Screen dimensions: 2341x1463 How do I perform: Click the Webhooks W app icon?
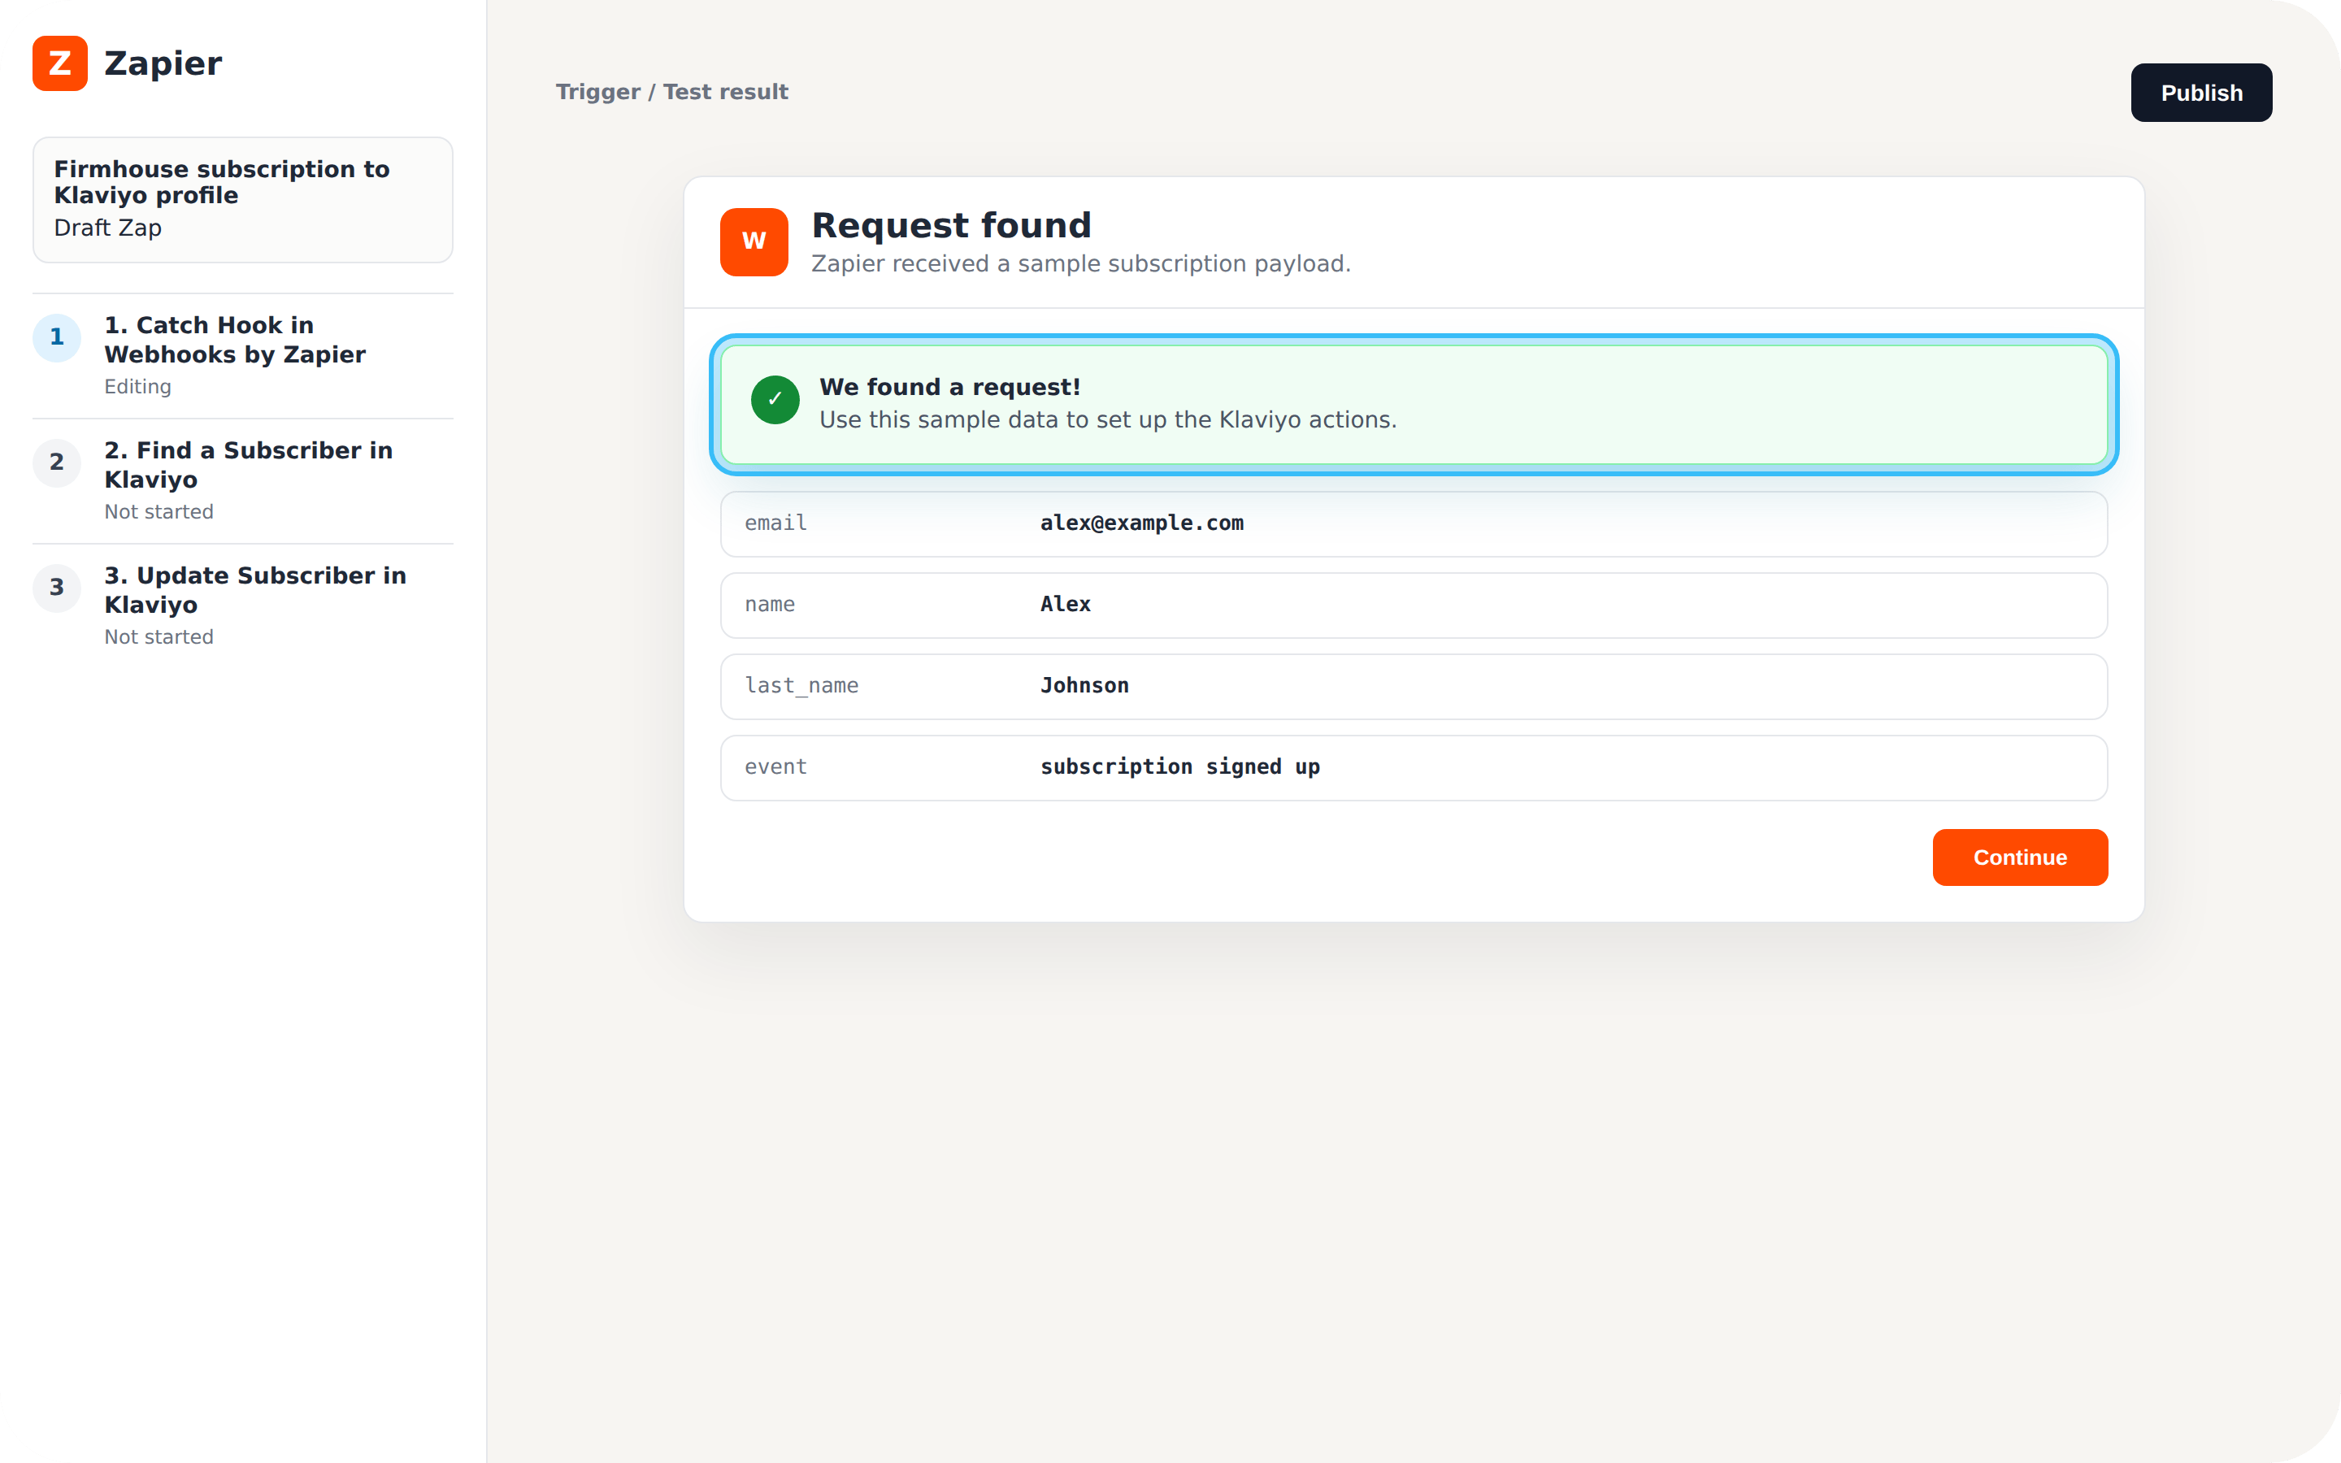coord(754,242)
